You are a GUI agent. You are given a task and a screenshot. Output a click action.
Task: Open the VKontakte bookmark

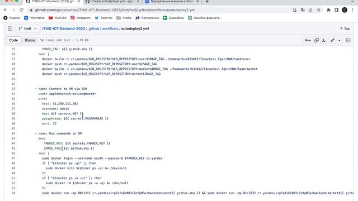point(35,18)
